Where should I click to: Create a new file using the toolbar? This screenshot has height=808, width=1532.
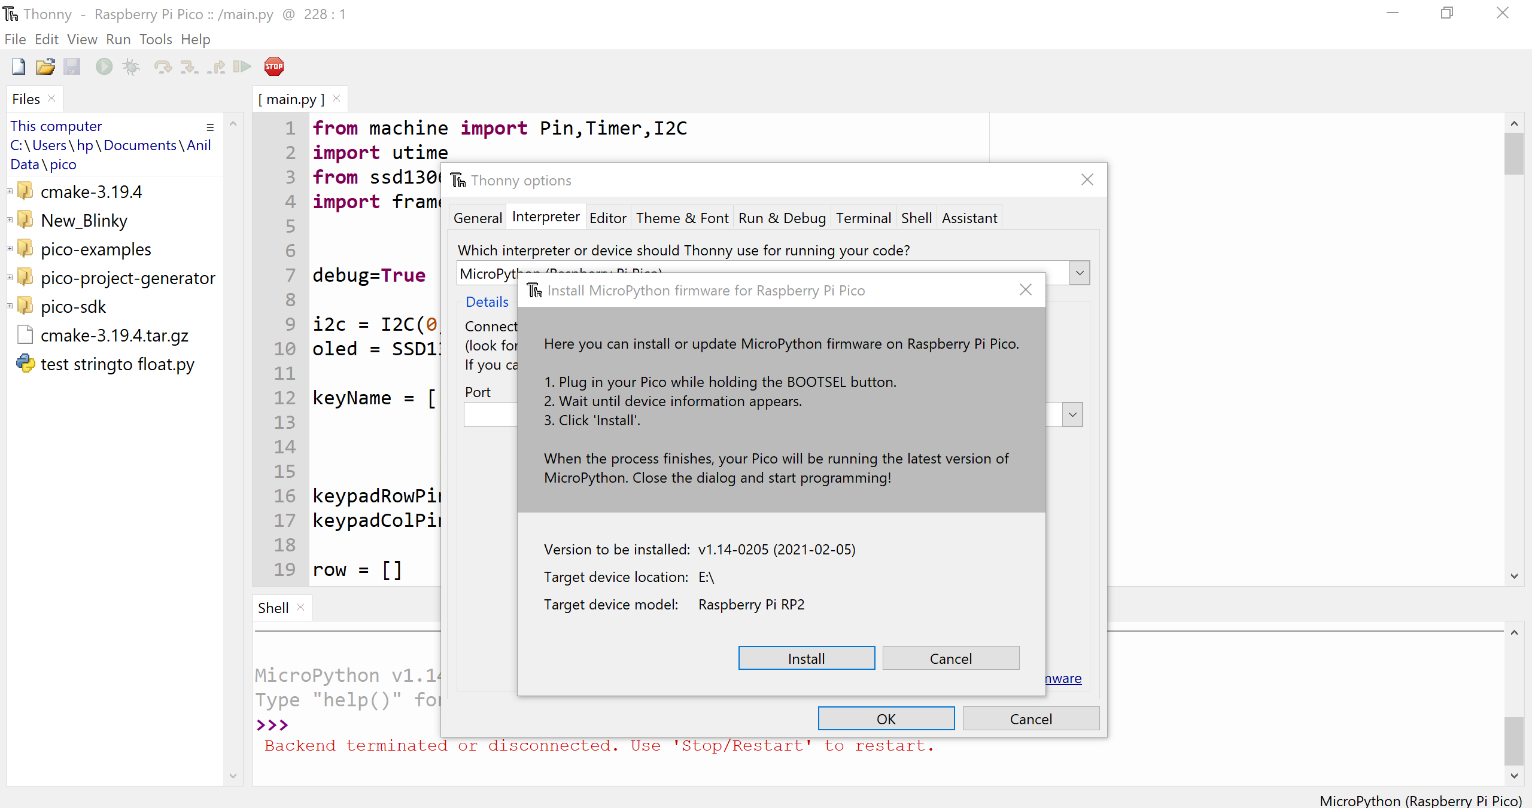coord(17,66)
